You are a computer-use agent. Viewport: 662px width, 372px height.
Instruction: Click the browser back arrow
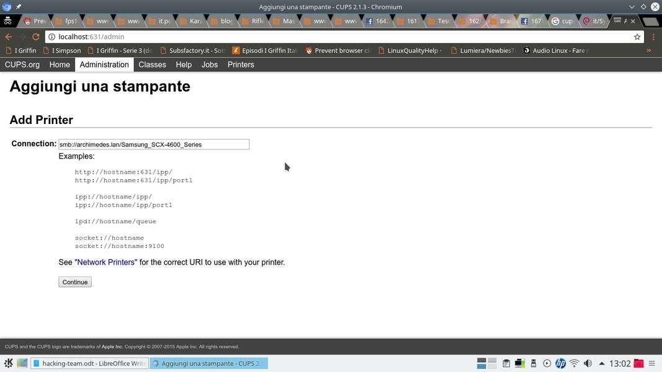coord(9,37)
